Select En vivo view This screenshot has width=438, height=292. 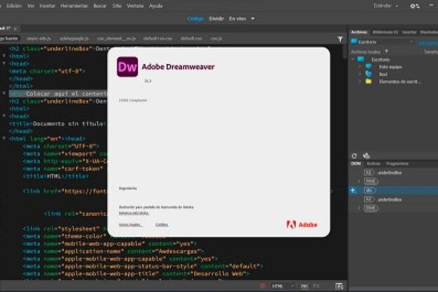[x=237, y=19]
